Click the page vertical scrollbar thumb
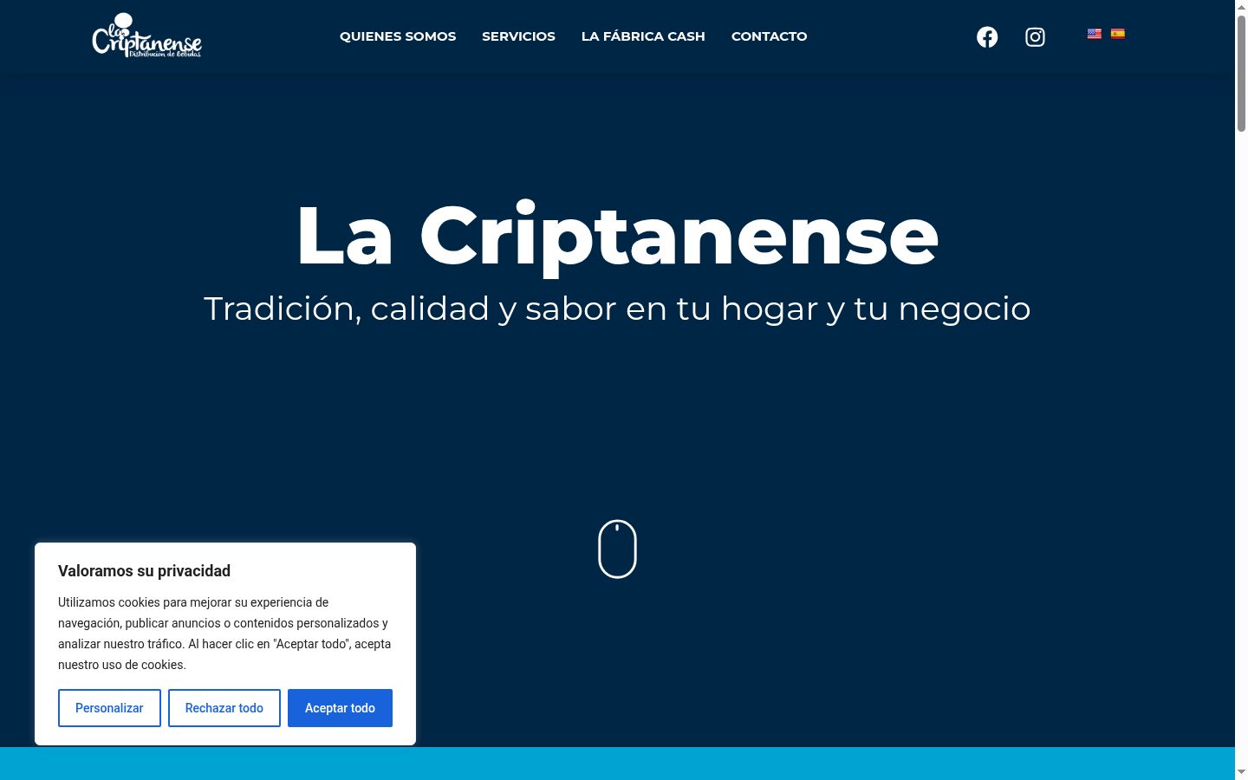This screenshot has width=1248, height=780. tap(1241, 74)
